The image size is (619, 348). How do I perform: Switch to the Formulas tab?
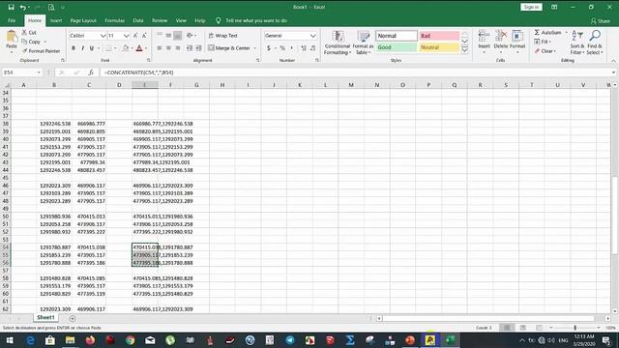pyautogui.click(x=114, y=20)
